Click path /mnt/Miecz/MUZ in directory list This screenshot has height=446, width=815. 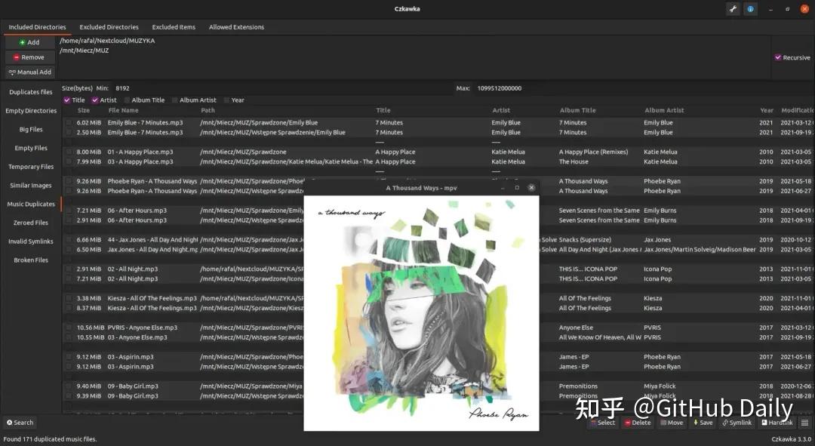click(85, 51)
